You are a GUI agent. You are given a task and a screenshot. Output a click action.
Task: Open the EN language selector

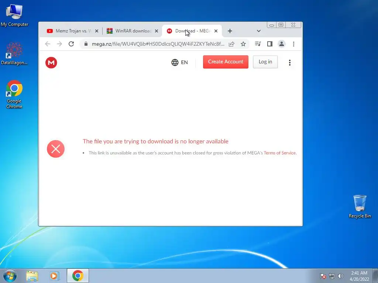(179, 62)
